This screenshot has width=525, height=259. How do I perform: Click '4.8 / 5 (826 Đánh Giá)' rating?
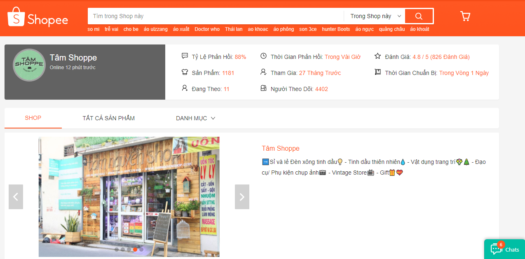(441, 57)
